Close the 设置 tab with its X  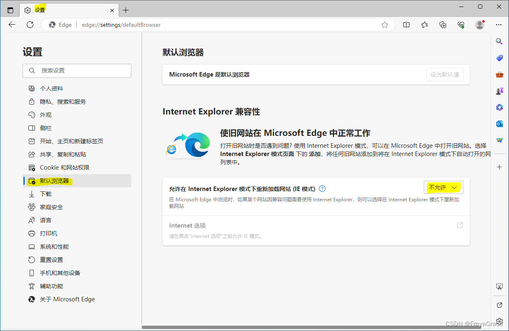tap(112, 10)
